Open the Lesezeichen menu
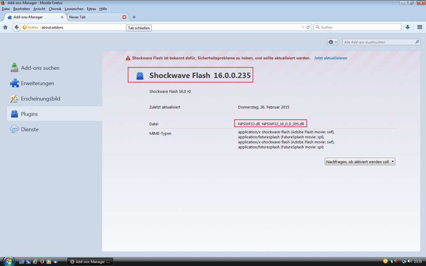Screen dimensions: 426x266 [x=74, y=9]
